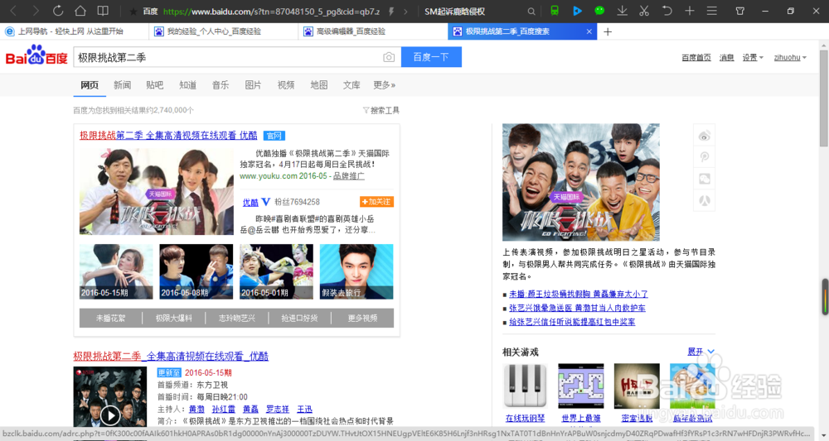The image size is (829, 441).
Task: Close the 极限挑战第二季_百度搜索 tab
Action: coord(589,31)
